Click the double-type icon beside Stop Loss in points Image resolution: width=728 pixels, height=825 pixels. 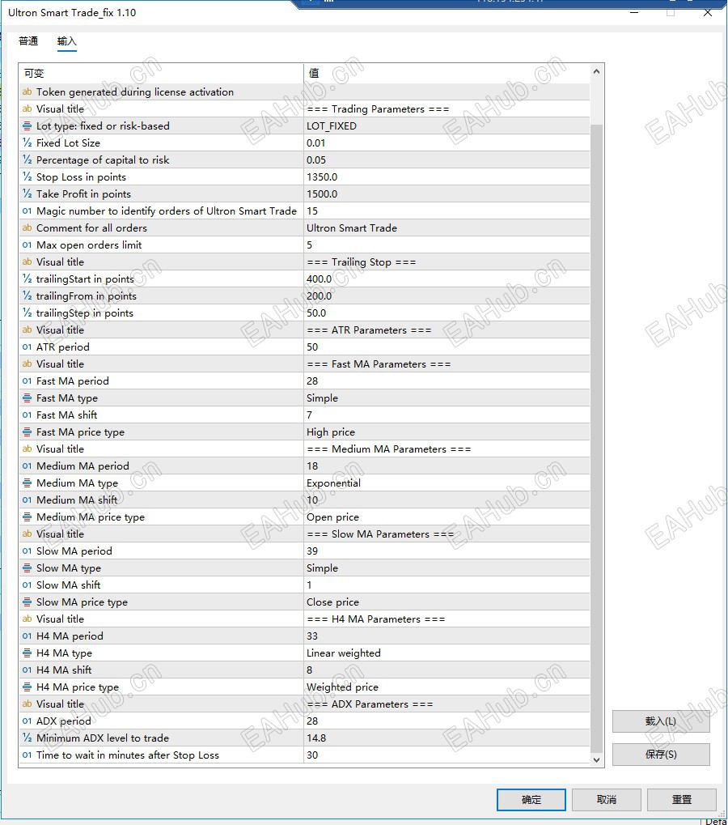tap(27, 177)
